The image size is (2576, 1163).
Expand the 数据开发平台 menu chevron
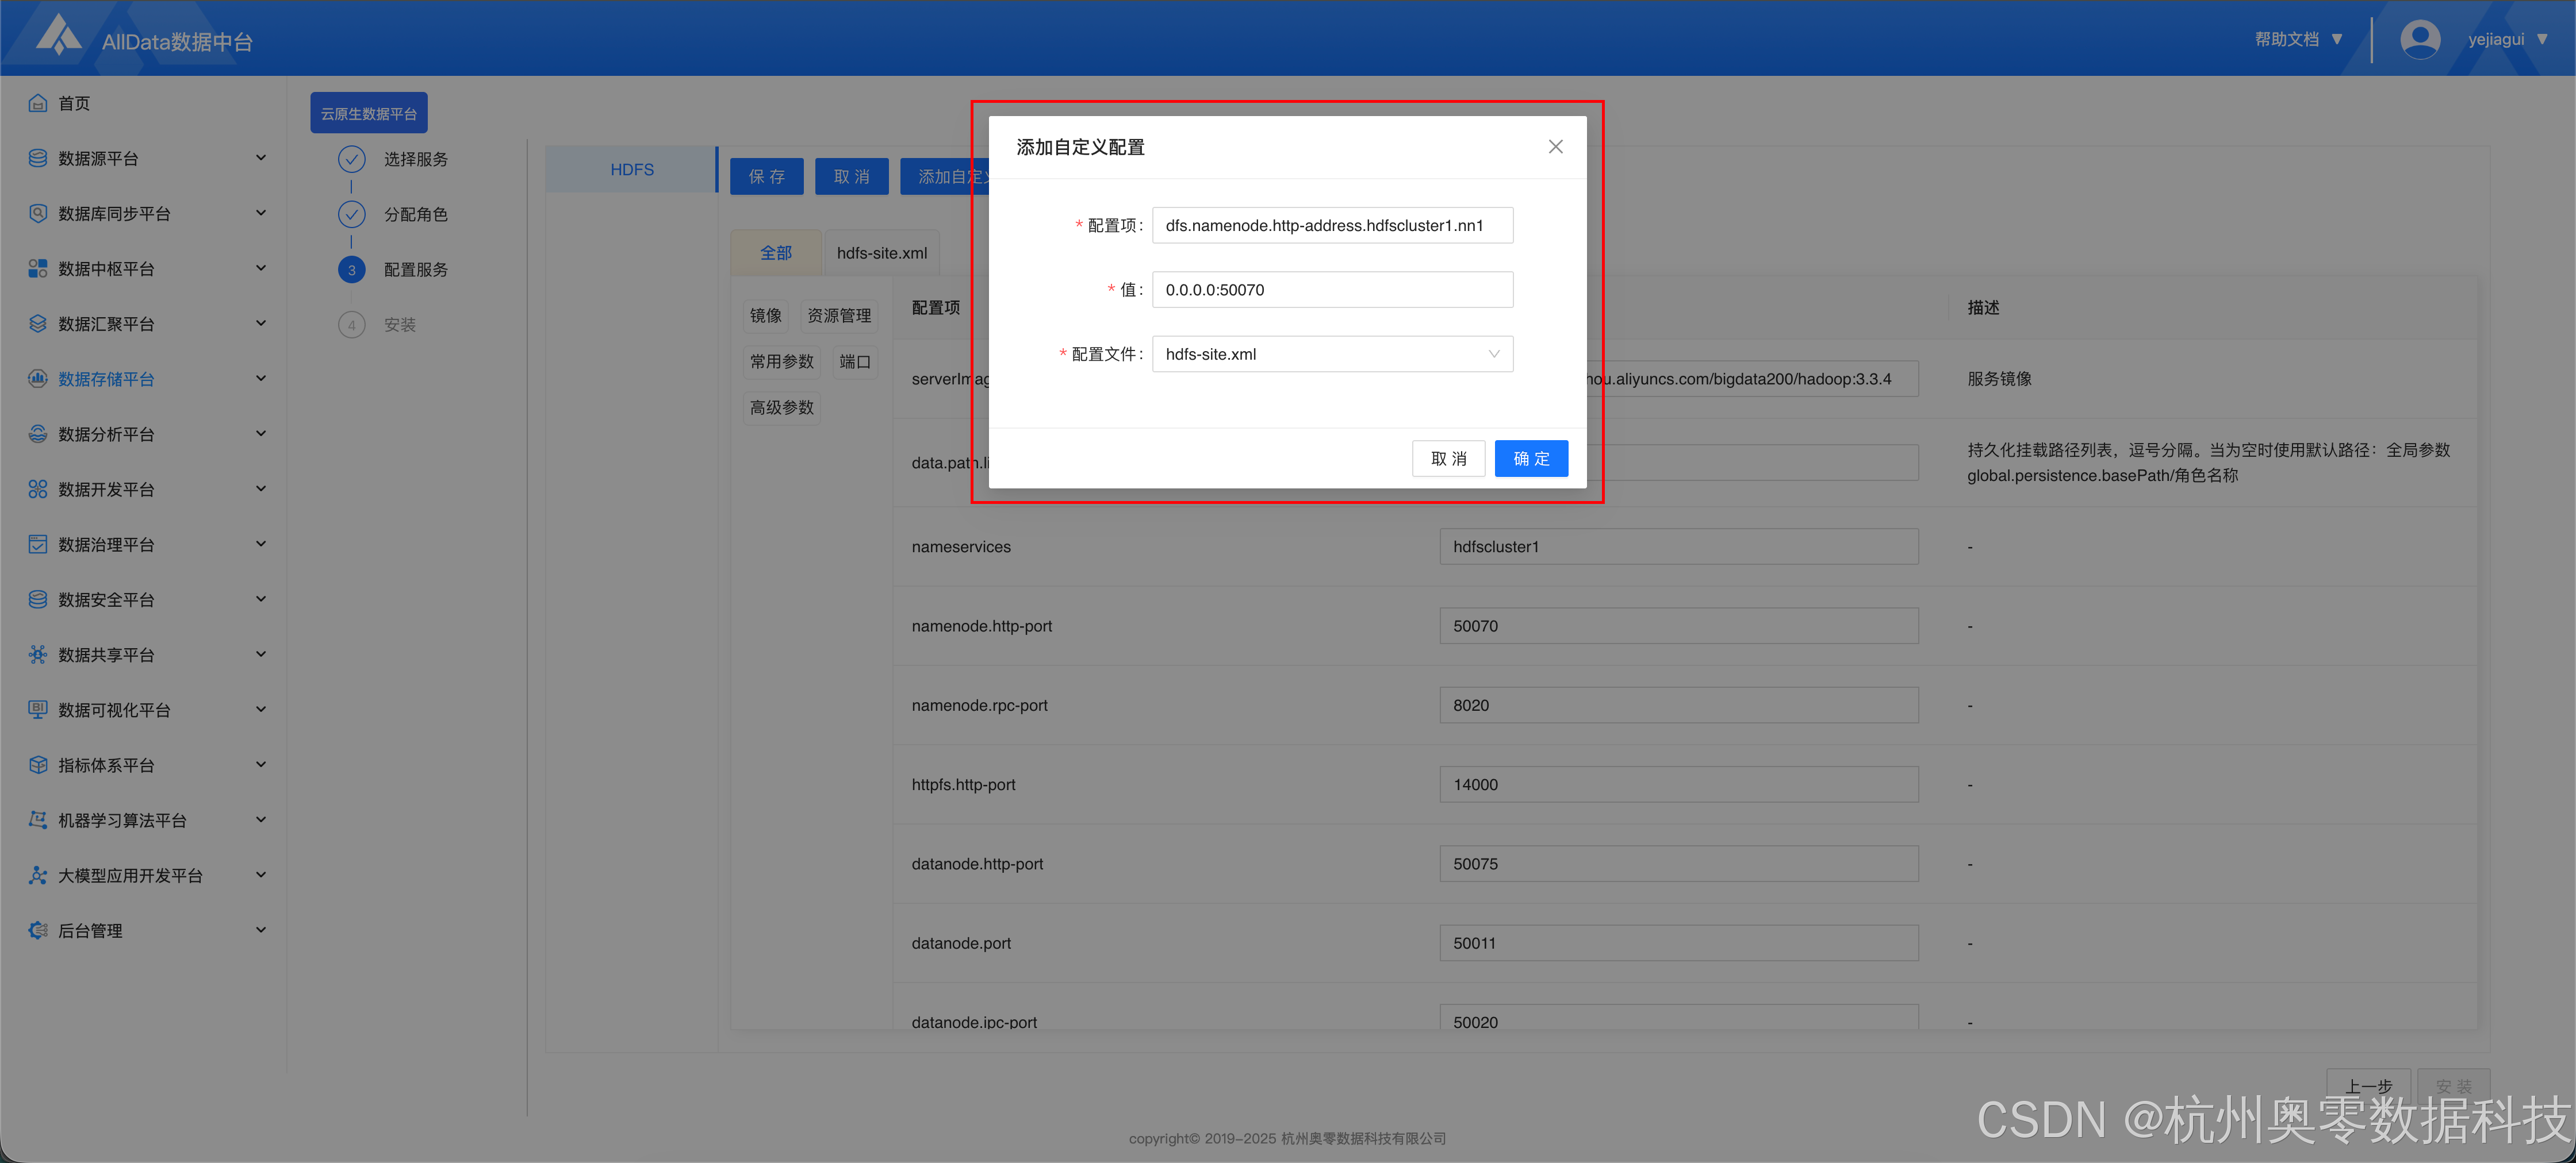pos(261,488)
